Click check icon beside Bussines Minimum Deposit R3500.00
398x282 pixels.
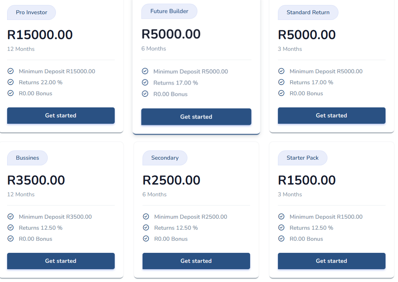click(11, 217)
